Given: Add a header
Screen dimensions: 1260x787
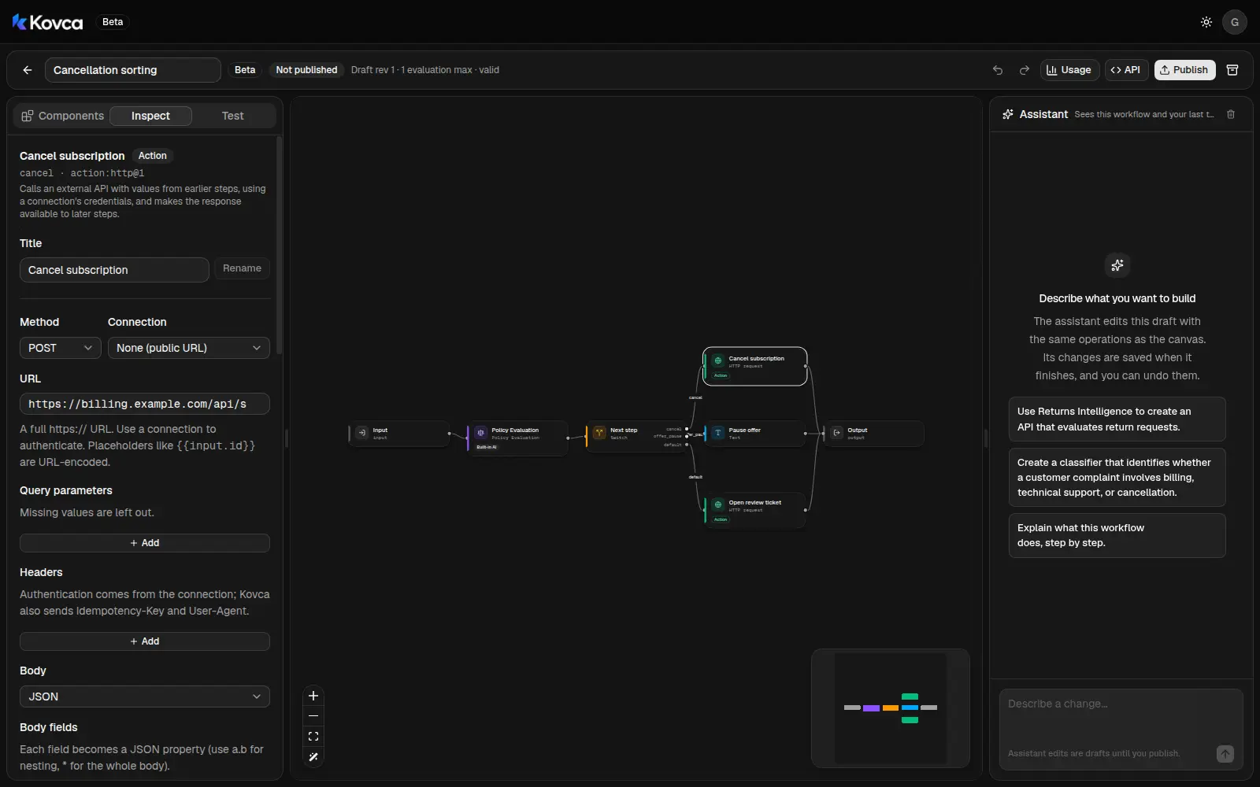Looking at the screenshot, I should pyautogui.click(x=145, y=641).
